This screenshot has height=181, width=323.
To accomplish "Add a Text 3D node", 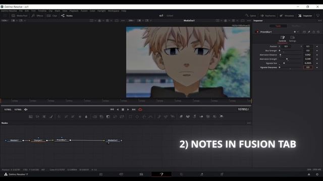I will [x=194, y=117].
